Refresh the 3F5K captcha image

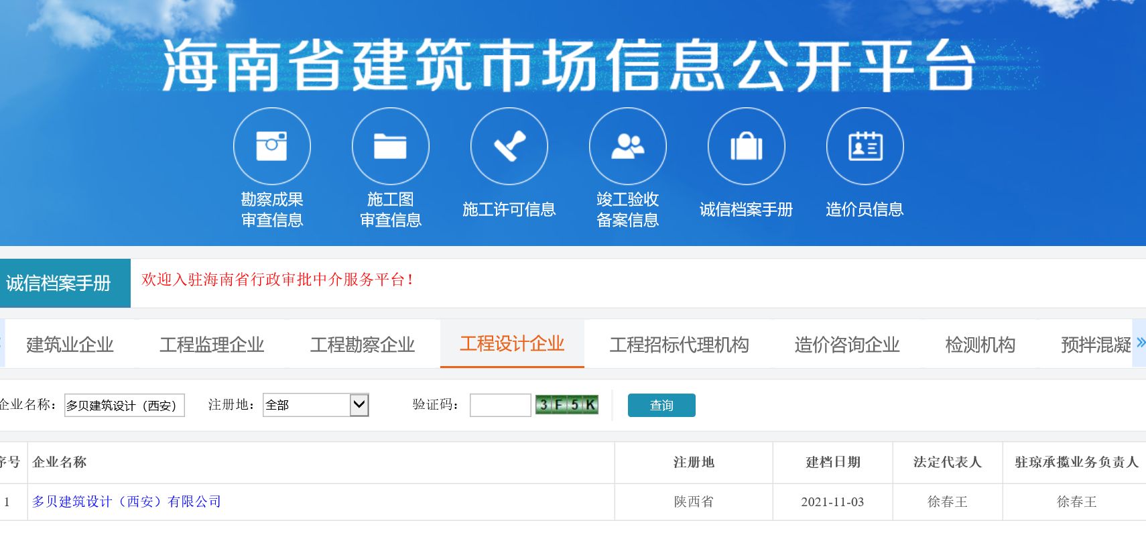[x=567, y=404]
